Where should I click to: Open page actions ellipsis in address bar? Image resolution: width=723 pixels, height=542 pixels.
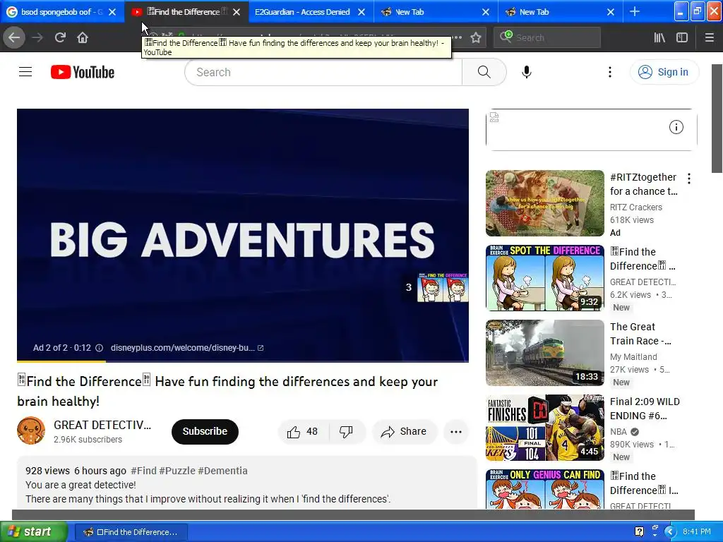(457, 37)
